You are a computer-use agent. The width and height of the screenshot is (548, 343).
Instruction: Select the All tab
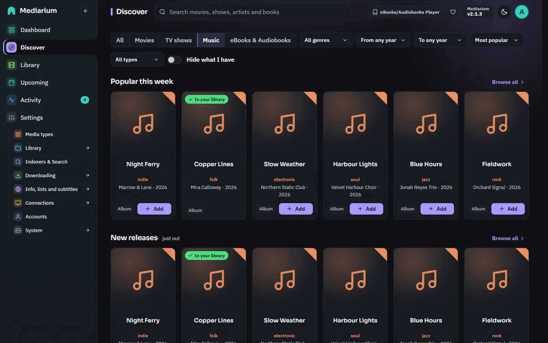point(120,40)
